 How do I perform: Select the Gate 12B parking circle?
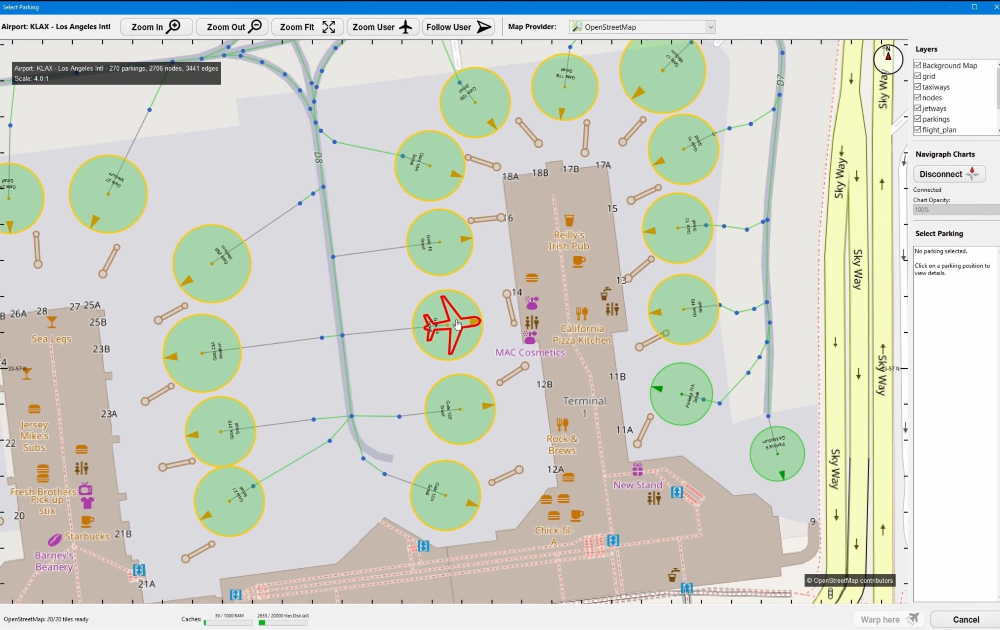(460, 409)
